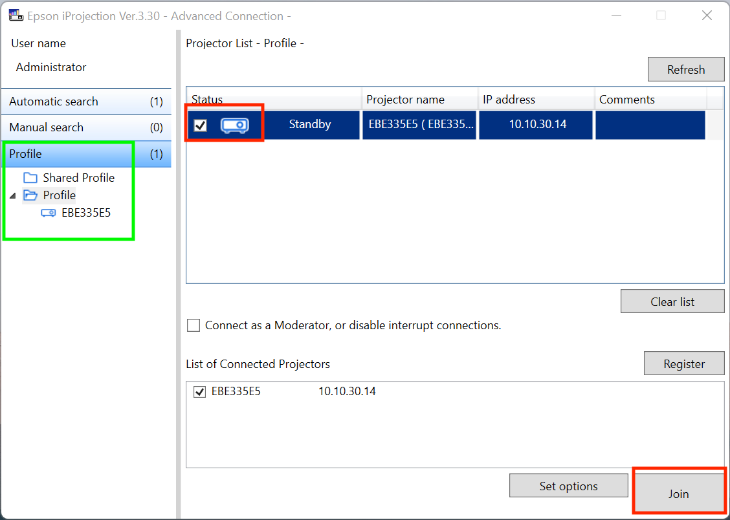Screen dimensions: 730x520
Task: Click the Standby status cell
Action: click(310, 124)
